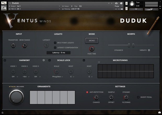
Task: Open the Output Out 1 dropdown
Action: (x=34, y=6)
